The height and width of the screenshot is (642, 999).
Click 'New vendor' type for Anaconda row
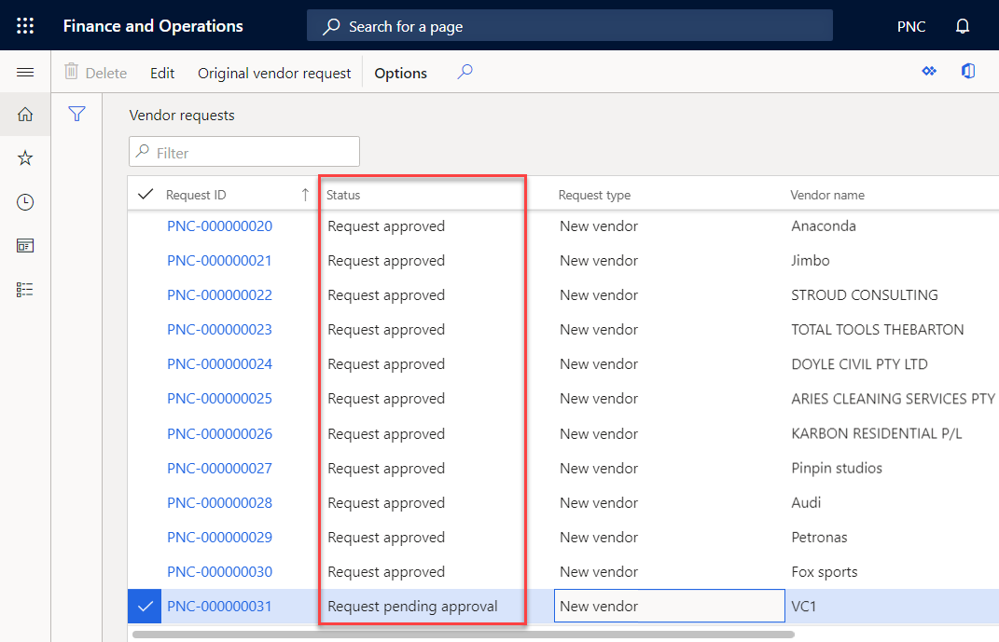tap(599, 225)
